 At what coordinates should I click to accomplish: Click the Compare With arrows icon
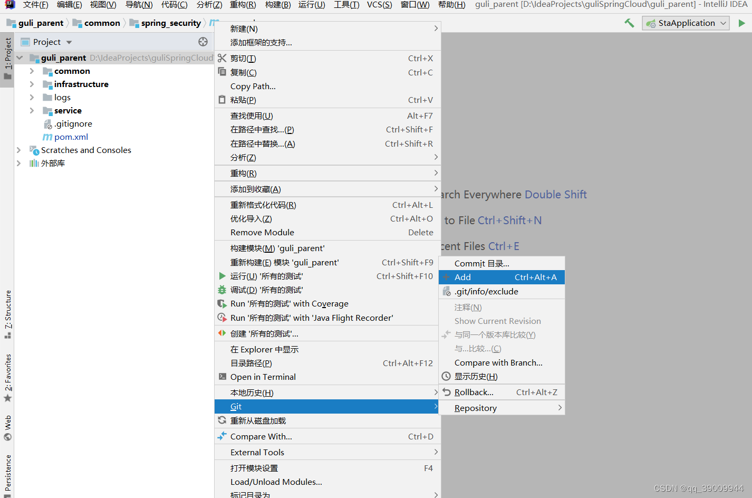222,436
